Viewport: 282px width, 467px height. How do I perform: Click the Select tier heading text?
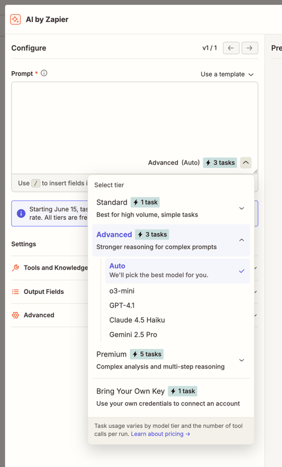(109, 185)
